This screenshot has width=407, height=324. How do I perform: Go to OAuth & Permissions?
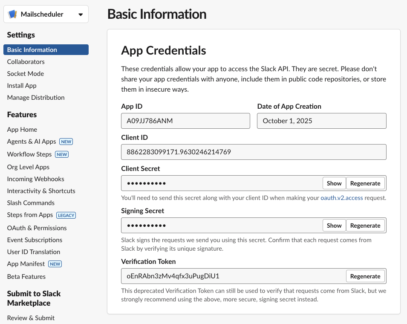(x=37, y=228)
